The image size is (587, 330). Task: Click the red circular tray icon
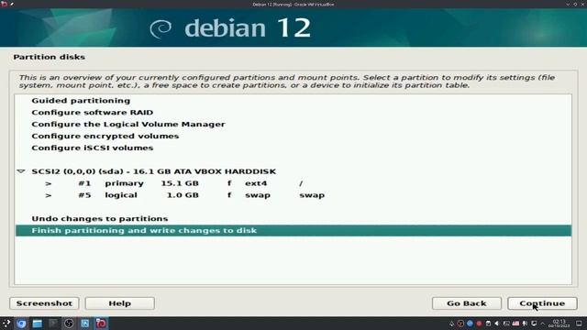(x=479, y=324)
